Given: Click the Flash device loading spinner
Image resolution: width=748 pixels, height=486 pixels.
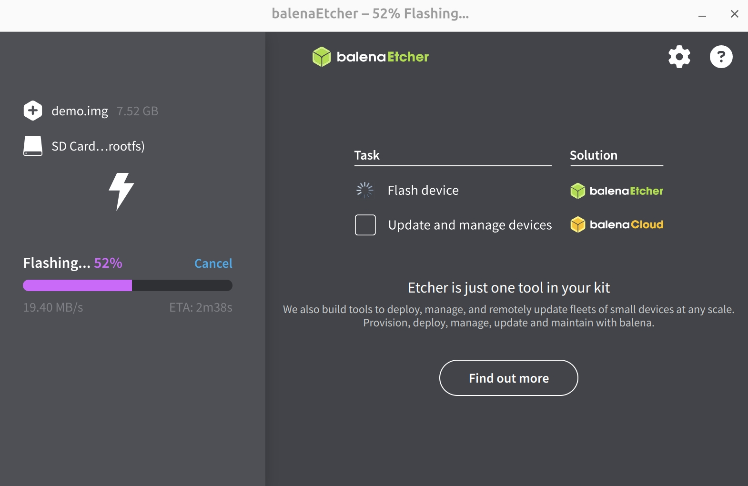Looking at the screenshot, I should tap(365, 190).
